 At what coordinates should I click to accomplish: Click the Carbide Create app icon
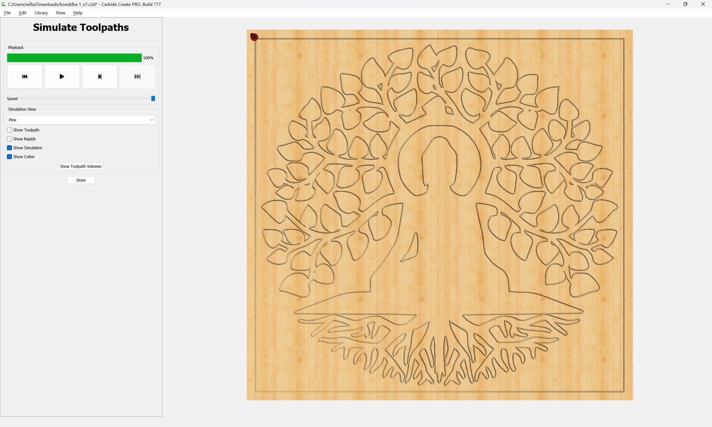pyautogui.click(x=3, y=4)
